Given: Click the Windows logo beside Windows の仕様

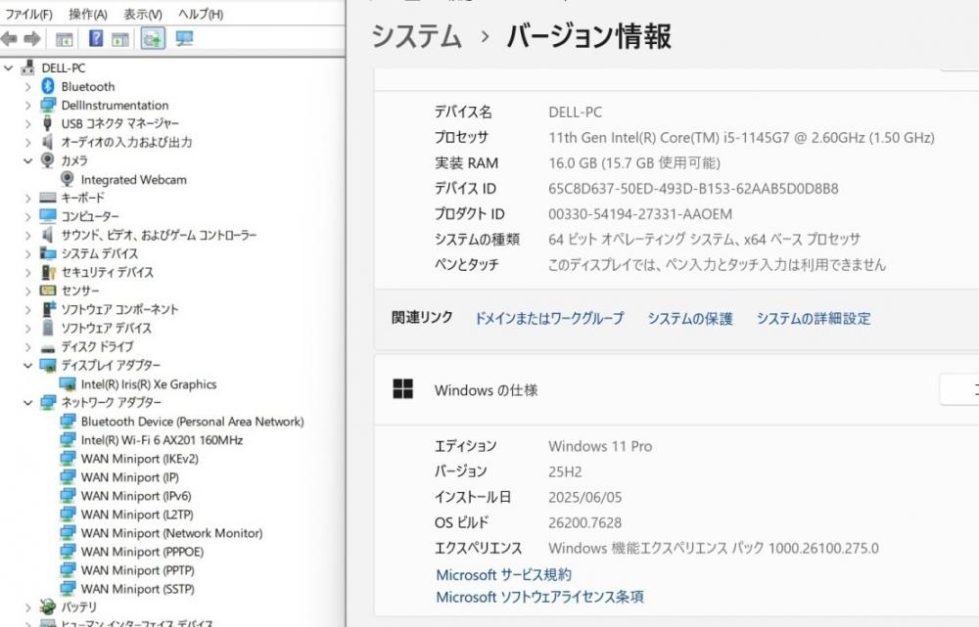Looking at the screenshot, I should 402,389.
